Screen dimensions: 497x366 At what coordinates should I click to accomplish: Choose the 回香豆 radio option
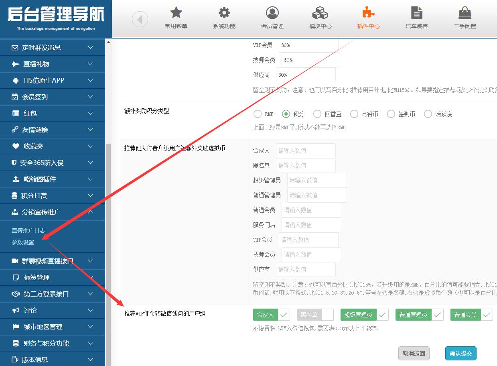[x=317, y=114]
